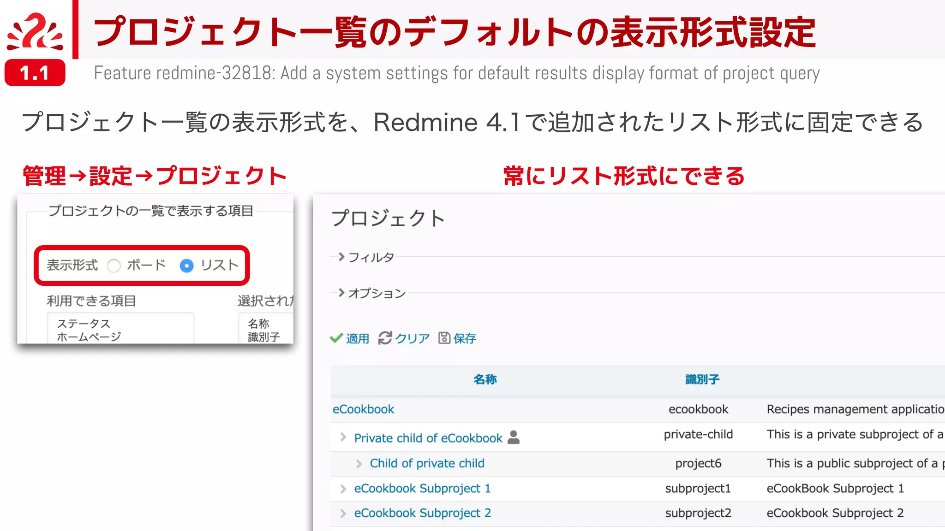Click the red 1.1 version badge
This screenshot has height=531, width=945.
tap(35, 73)
